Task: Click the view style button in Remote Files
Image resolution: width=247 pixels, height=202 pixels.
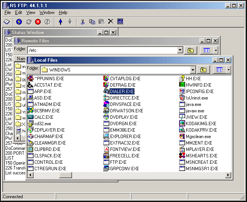Action: tap(207, 50)
